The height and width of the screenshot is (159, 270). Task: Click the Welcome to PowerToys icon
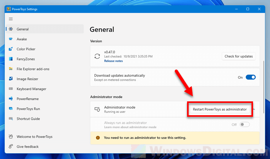point(11,136)
